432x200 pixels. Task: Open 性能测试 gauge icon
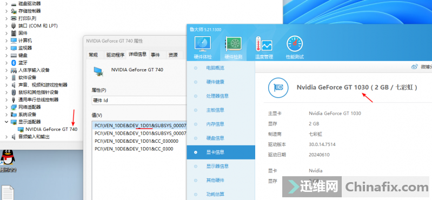pos(295,44)
